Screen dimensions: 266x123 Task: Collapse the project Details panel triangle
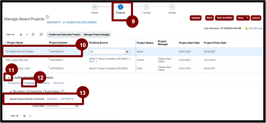[8, 78]
